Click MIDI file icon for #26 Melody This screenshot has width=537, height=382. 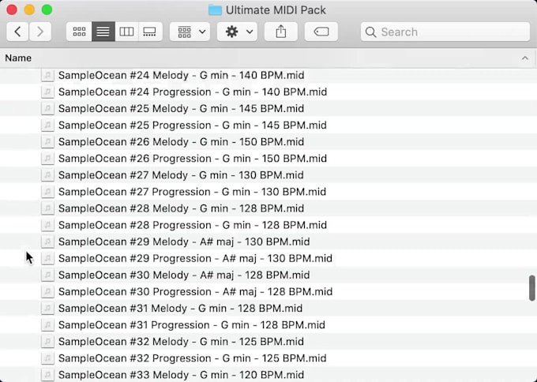47,142
